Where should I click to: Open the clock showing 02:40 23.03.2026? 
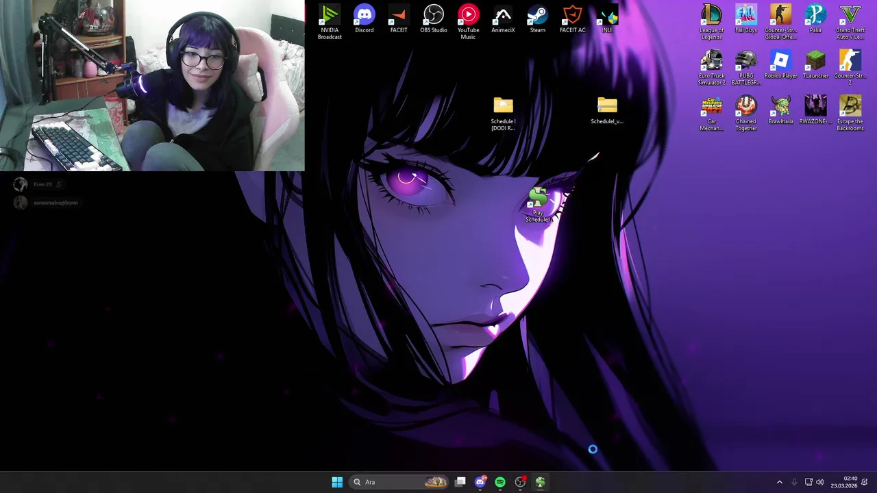[844, 482]
